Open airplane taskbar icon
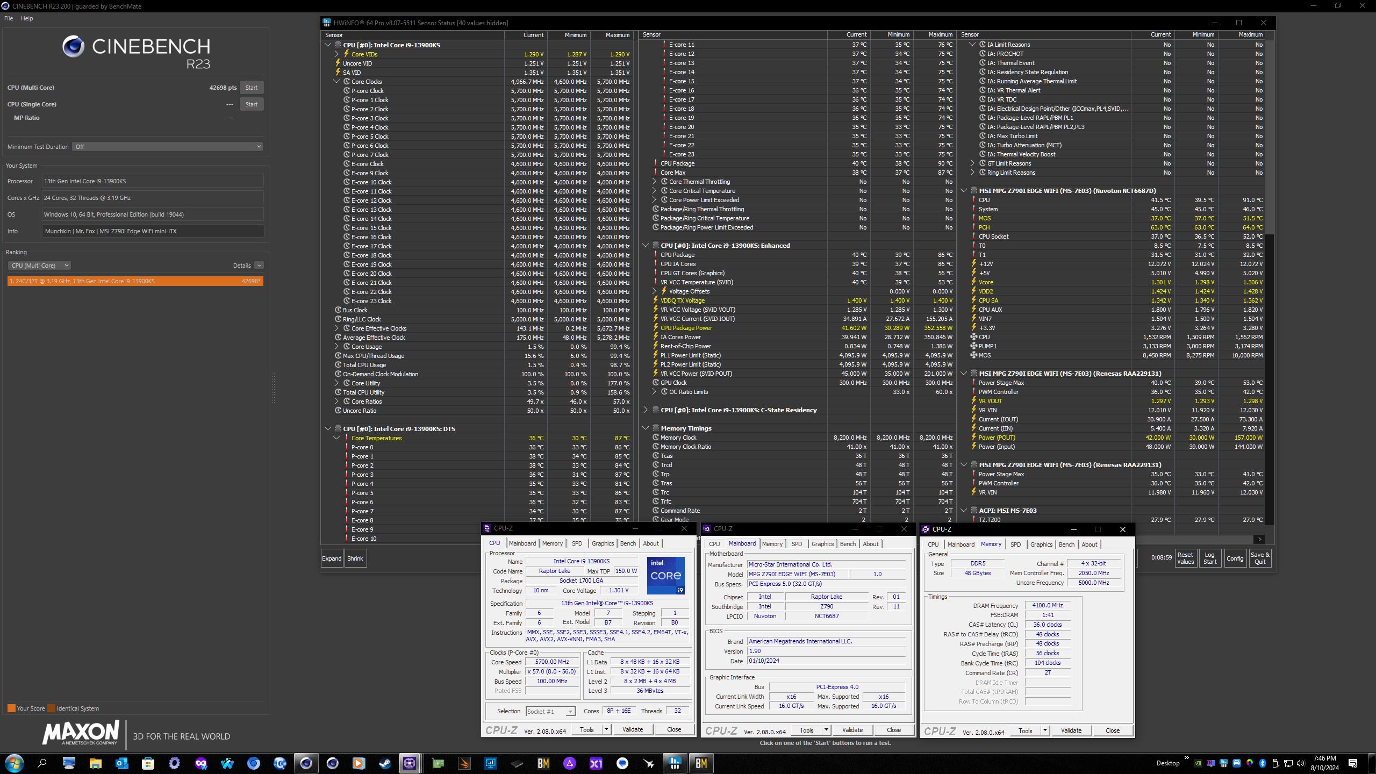The height and width of the screenshot is (774, 1376). pos(649,763)
